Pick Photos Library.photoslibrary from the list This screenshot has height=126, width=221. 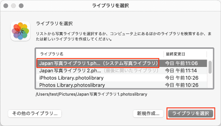coord(122,85)
